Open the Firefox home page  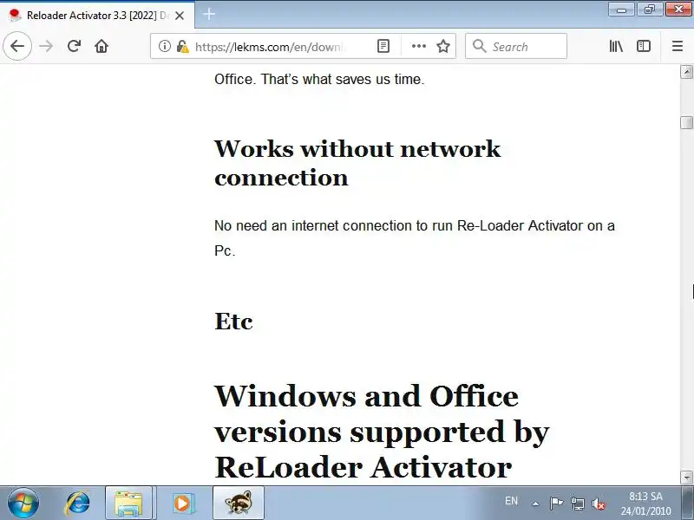pos(101,46)
